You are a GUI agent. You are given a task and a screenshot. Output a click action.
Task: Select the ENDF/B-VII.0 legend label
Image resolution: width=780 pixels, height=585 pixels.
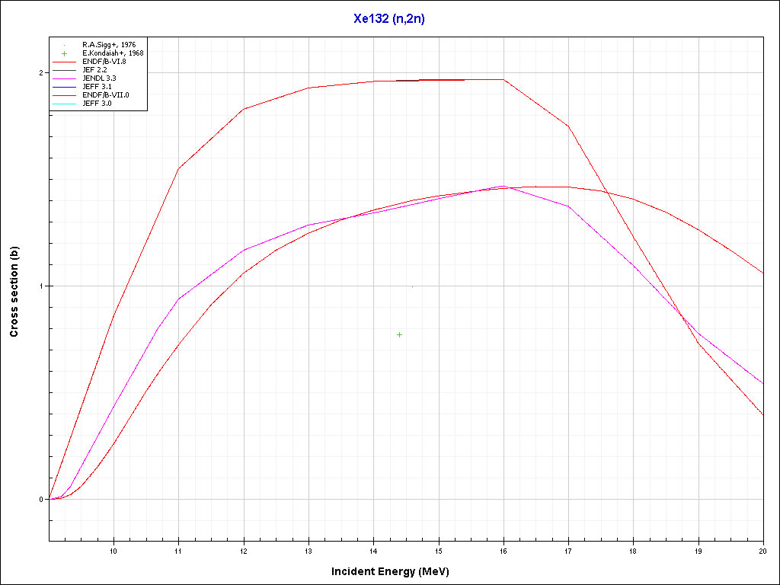pyautogui.click(x=106, y=94)
